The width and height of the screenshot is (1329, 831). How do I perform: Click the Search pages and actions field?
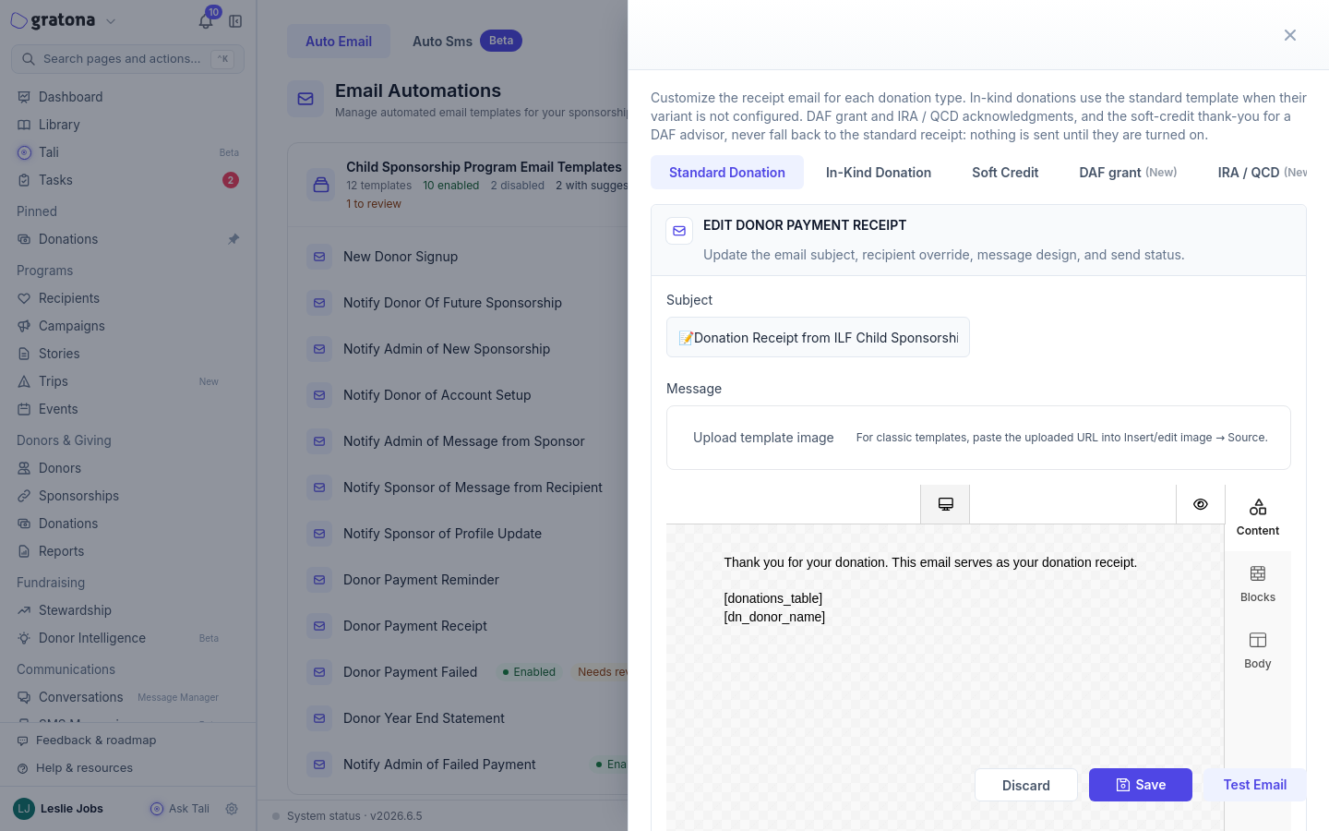pos(127,59)
